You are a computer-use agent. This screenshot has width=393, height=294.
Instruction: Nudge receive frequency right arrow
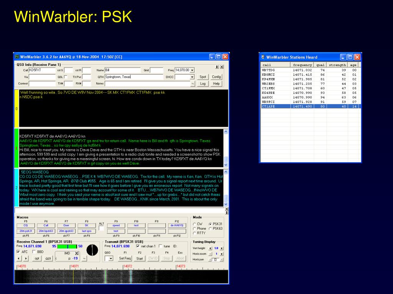(x=26, y=258)
